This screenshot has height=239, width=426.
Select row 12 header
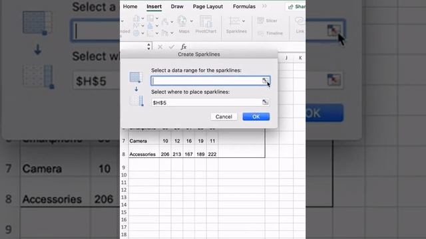(124, 190)
